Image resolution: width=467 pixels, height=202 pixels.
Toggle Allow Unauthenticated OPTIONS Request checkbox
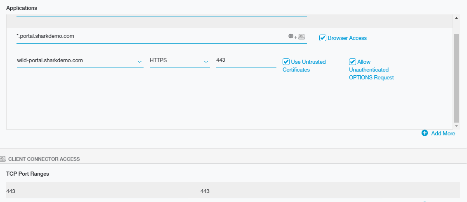coord(352,62)
